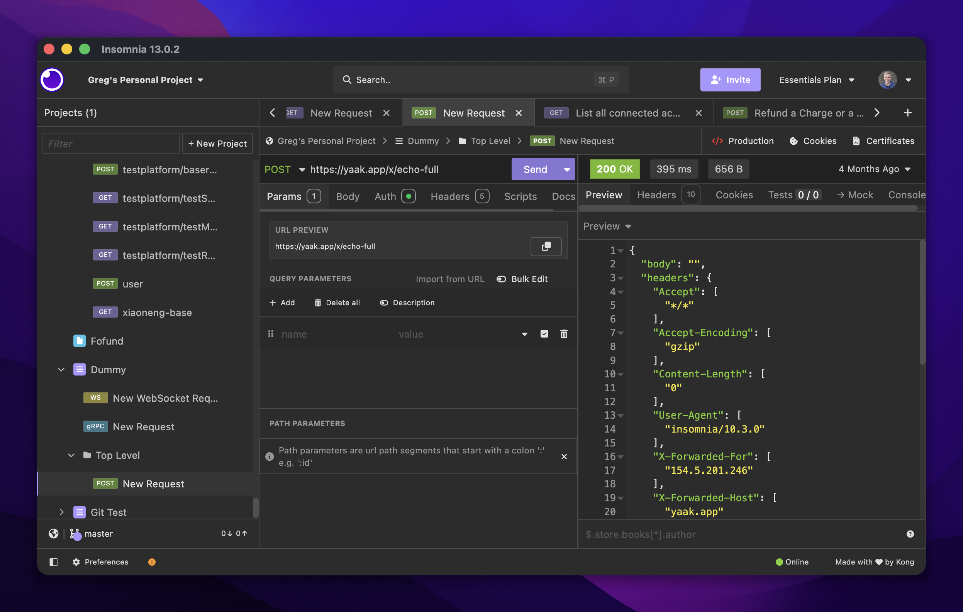Click Import from URL
963x612 pixels.
tap(450, 279)
